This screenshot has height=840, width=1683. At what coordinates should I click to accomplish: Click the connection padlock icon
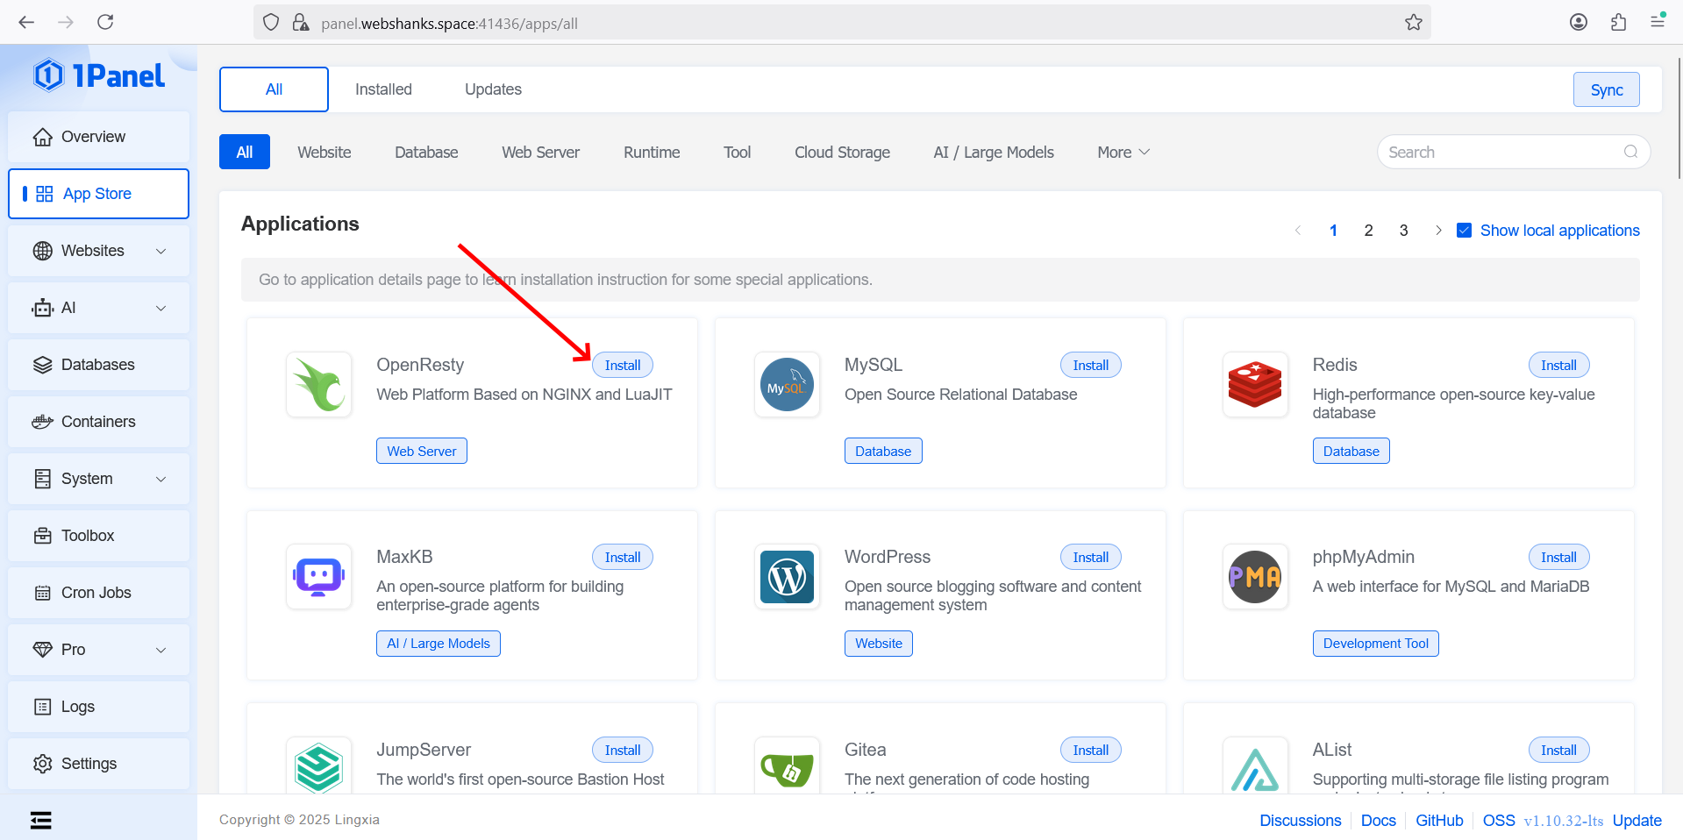301,23
